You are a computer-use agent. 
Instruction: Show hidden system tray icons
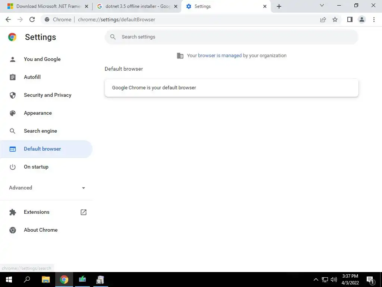316,280
